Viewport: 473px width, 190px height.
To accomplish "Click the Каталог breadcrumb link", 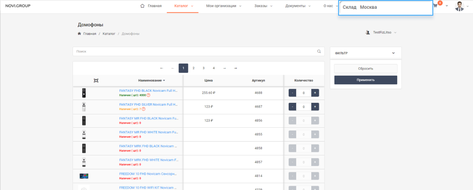I will 109,34.
